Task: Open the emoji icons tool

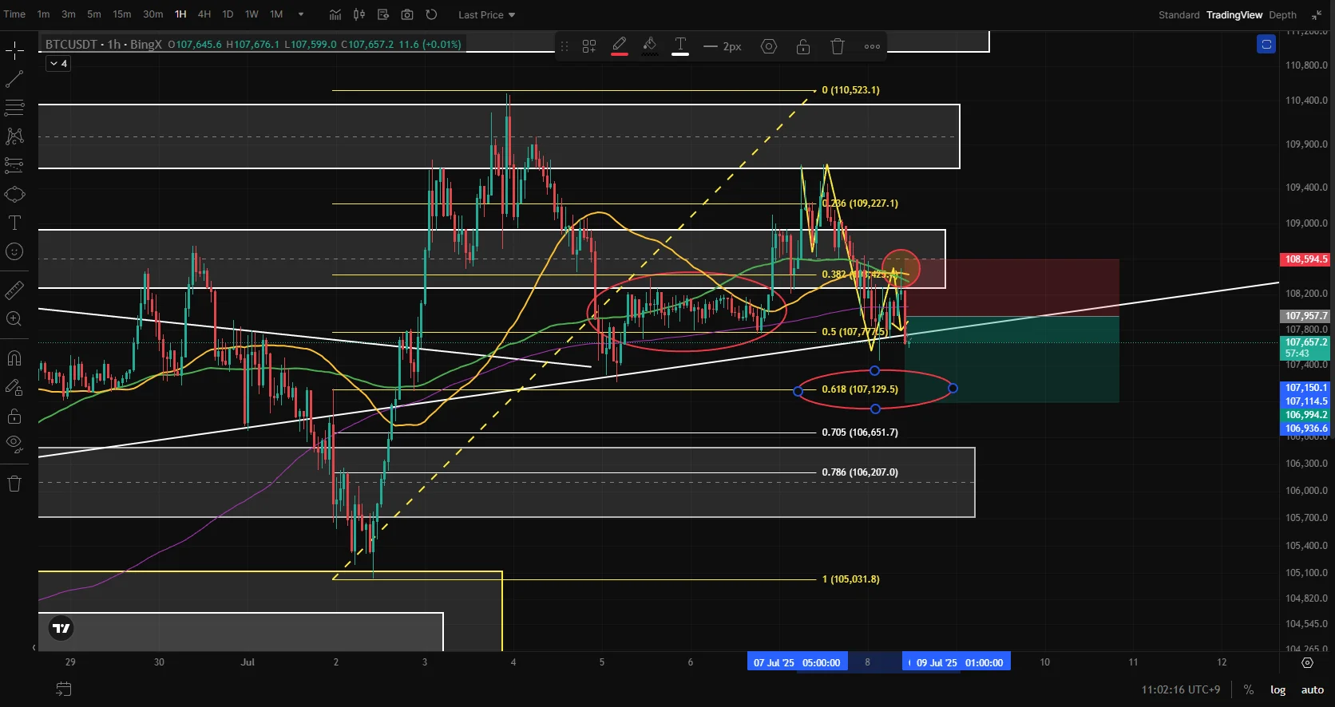Action: pyautogui.click(x=14, y=251)
